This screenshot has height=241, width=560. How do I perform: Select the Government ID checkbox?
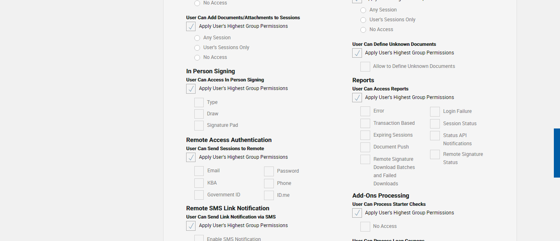(x=199, y=195)
